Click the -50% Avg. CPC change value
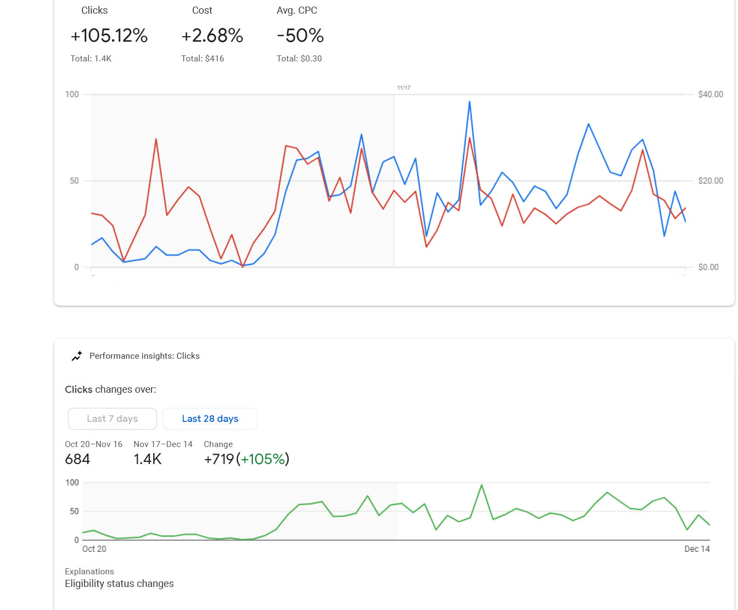Viewport: 738px width, 610px height. coord(300,36)
